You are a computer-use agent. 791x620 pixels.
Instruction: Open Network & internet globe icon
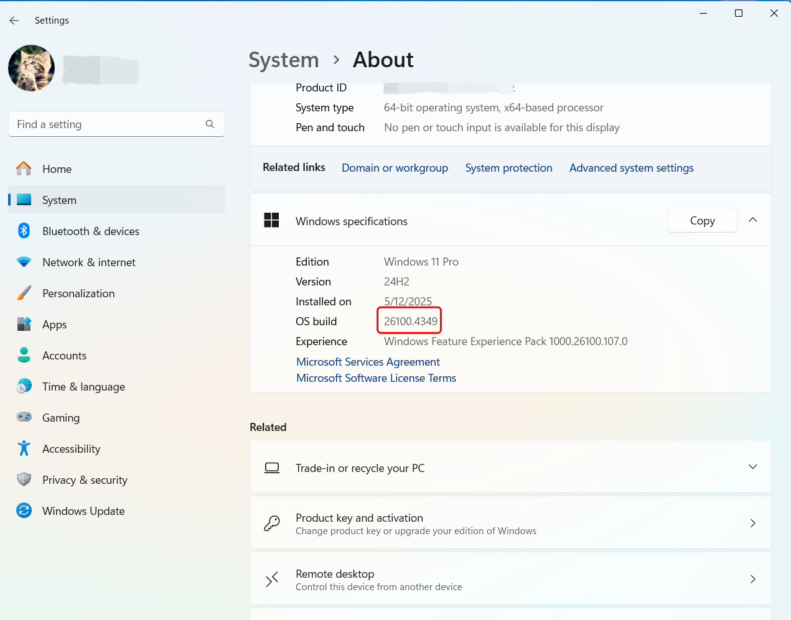23,262
